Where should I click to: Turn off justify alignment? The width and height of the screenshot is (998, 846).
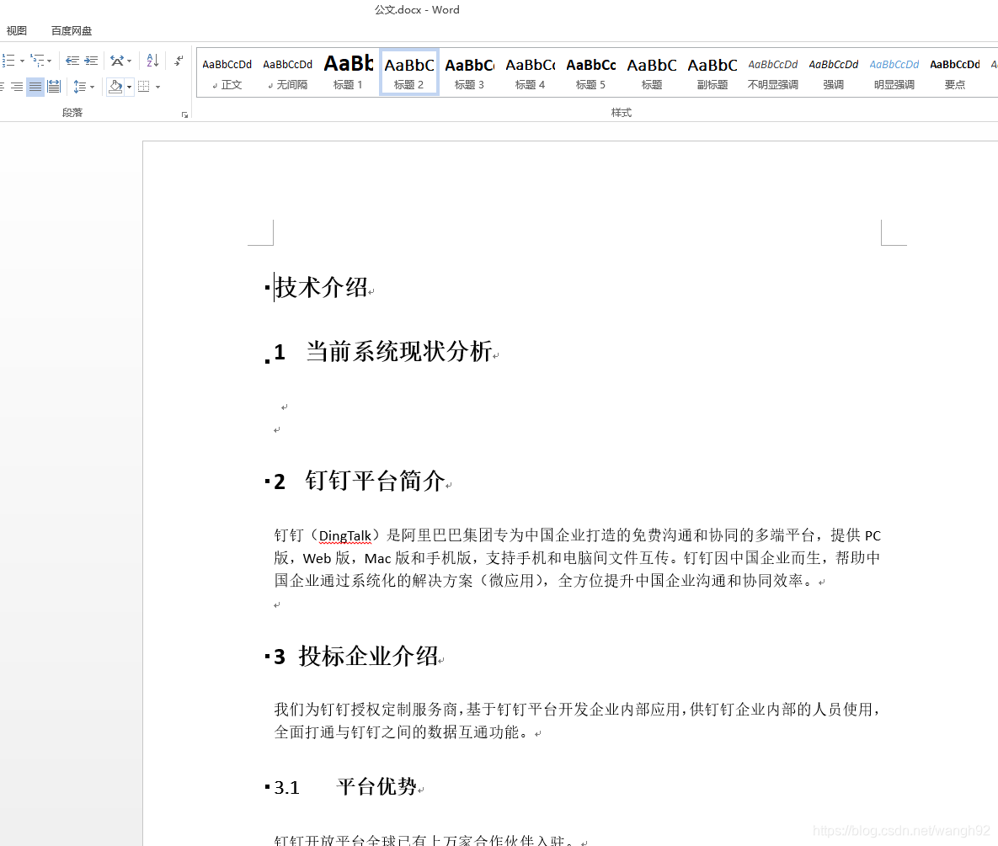(x=35, y=87)
